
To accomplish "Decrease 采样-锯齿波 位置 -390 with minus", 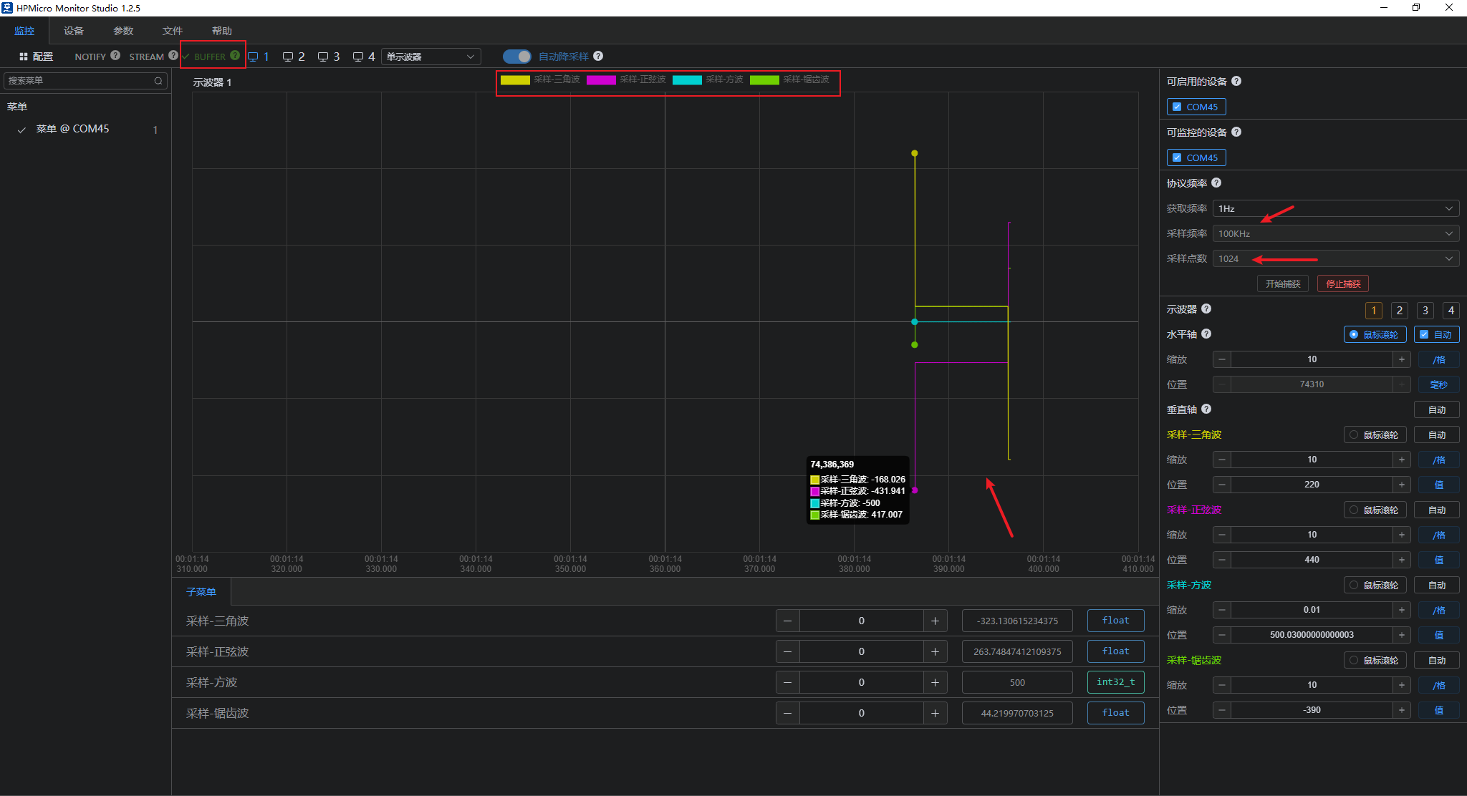I will point(1222,710).
